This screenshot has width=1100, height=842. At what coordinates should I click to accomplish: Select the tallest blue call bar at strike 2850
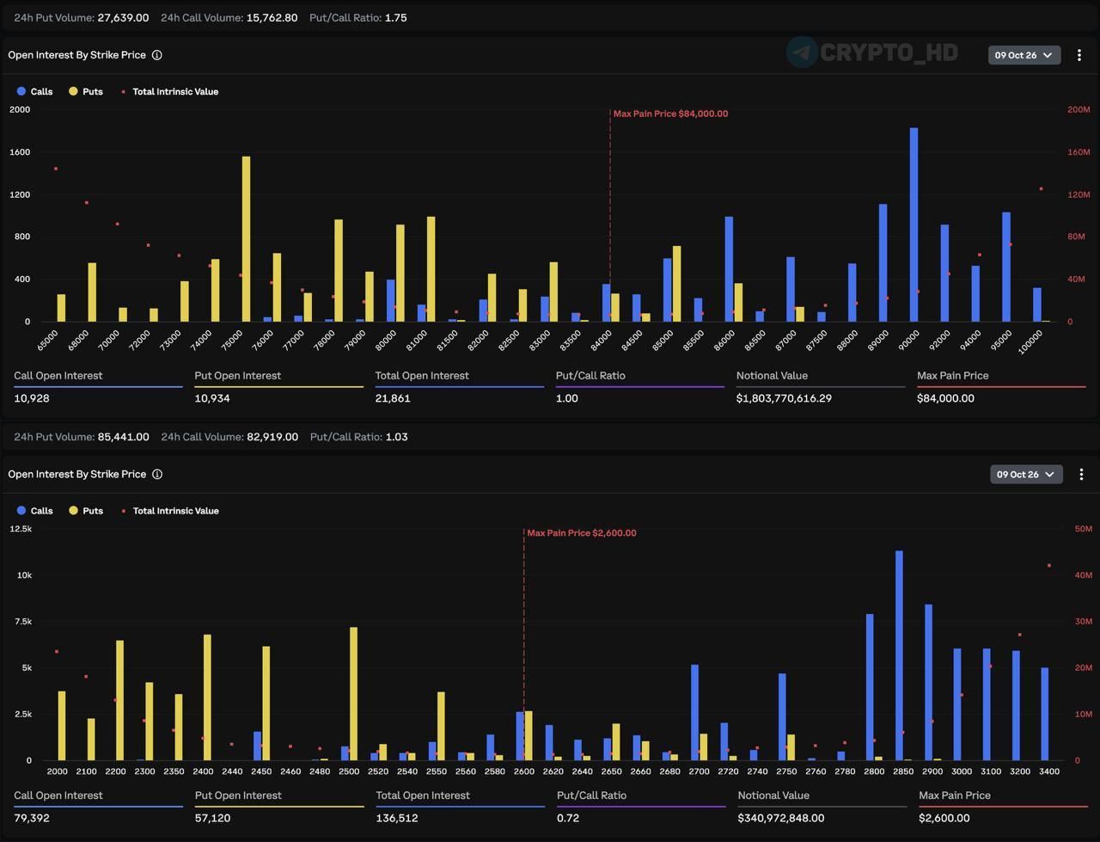coord(899,655)
